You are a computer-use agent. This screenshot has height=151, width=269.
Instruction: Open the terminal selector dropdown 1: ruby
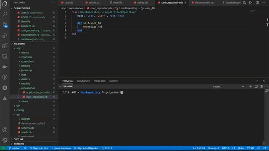point(228,86)
